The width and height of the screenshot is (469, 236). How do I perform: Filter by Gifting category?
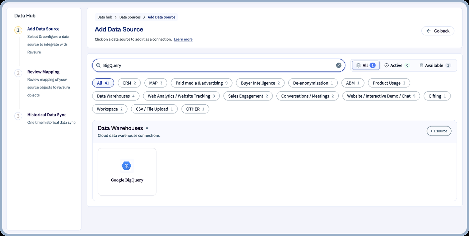pyautogui.click(x=437, y=96)
